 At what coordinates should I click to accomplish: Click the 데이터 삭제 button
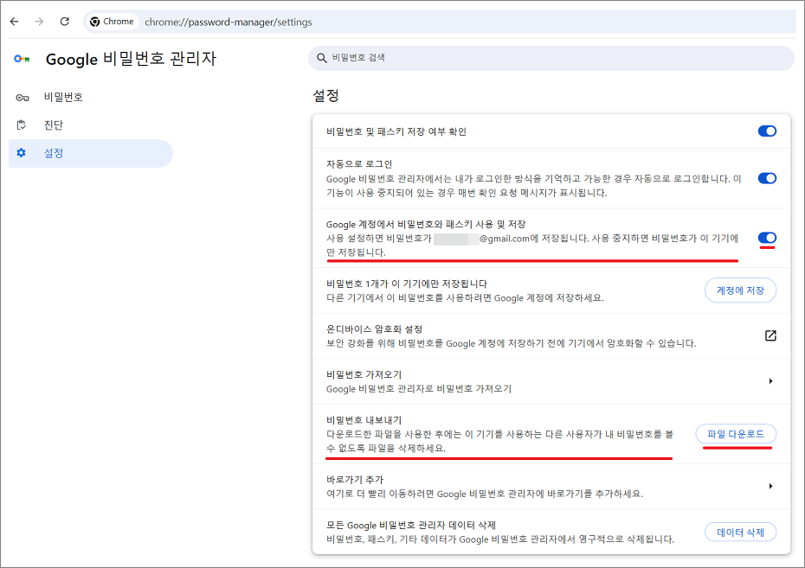coord(740,533)
